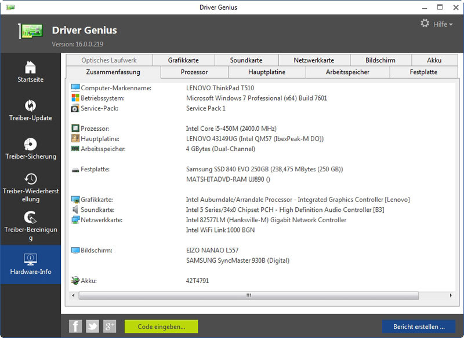Open the Treiber-Update section icon
Viewport: 464px width, 338px height.
[x=30, y=105]
